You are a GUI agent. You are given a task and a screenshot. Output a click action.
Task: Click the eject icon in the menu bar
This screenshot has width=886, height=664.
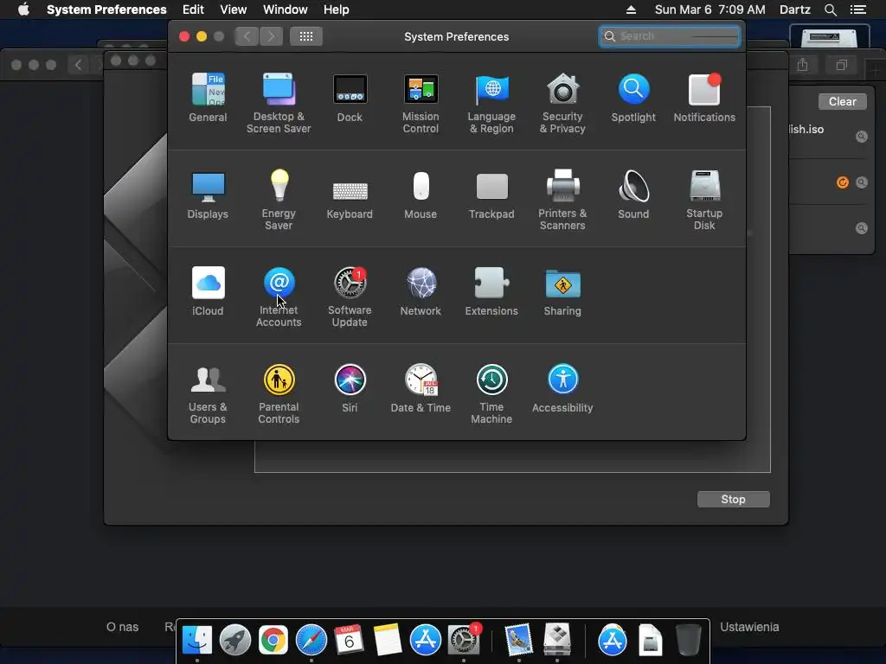click(x=631, y=10)
